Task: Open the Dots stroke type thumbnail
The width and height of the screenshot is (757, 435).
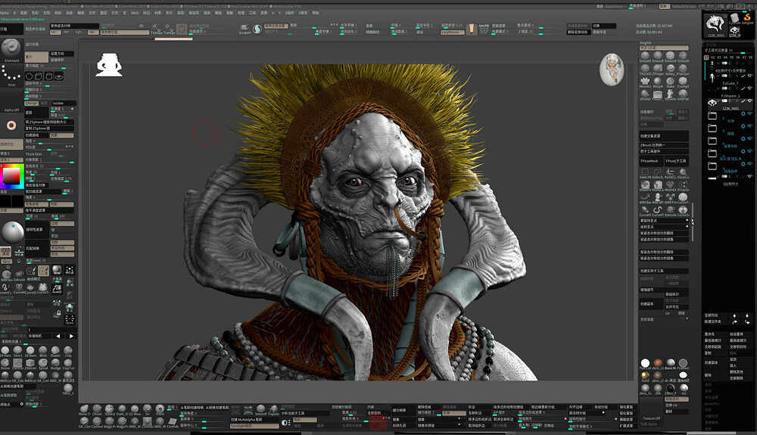Action: point(11,73)
